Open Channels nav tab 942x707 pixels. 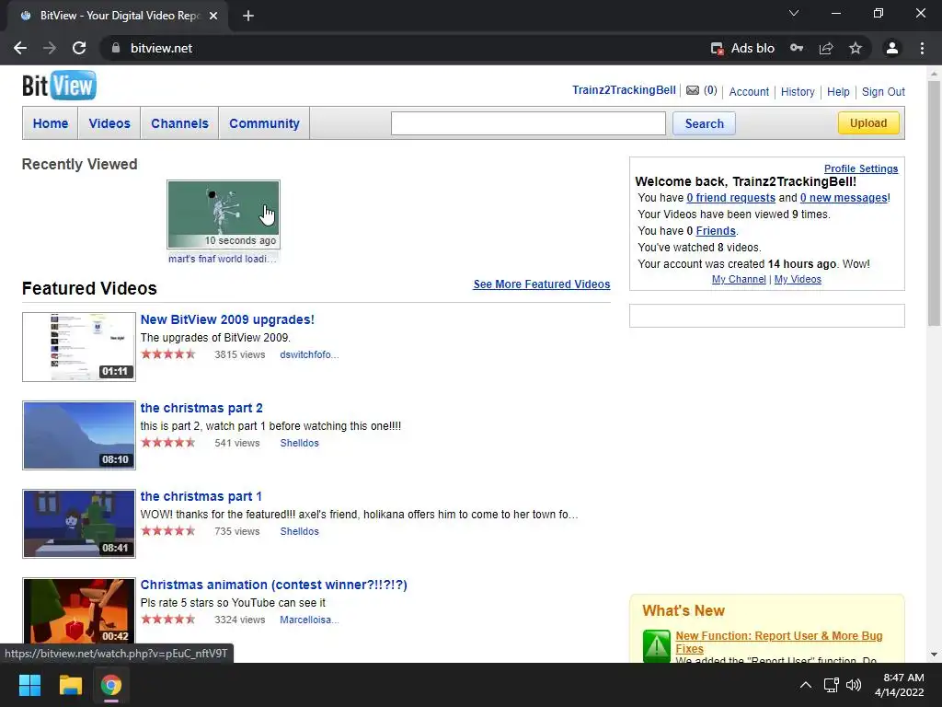(x=179, y=123)
